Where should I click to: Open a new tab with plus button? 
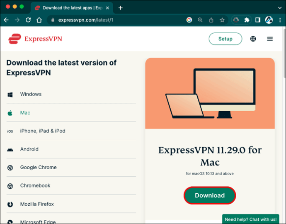[x=120, y=8]
